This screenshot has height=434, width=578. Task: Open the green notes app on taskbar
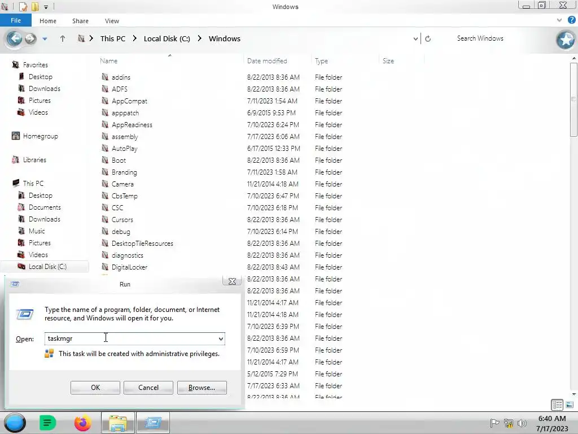47,423
